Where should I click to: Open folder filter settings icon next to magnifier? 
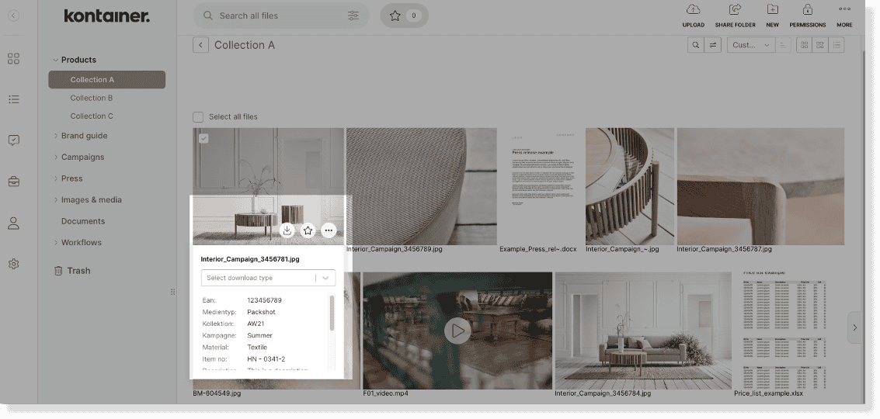point(713,45)
